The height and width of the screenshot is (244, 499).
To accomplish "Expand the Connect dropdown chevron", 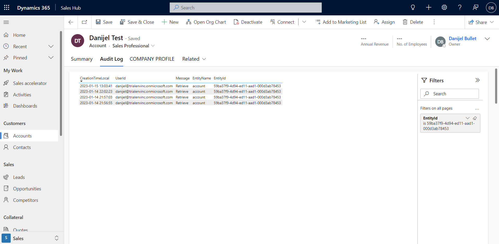I will [304, 22].
